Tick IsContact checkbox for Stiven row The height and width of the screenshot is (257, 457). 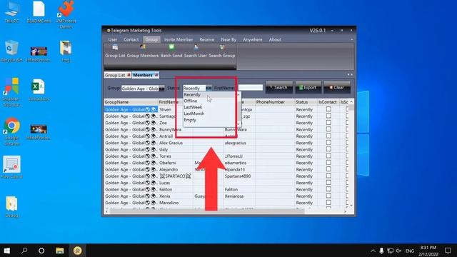point(328,109)
